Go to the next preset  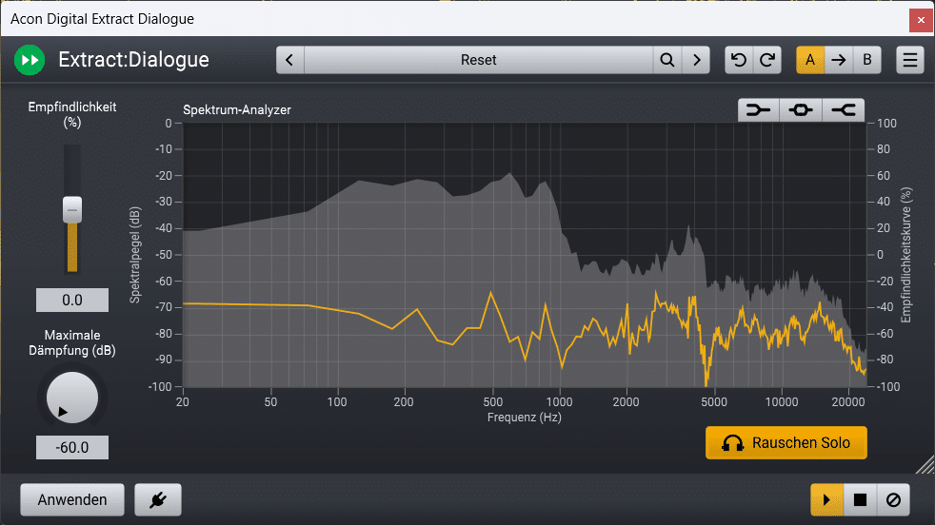point(696,60)
